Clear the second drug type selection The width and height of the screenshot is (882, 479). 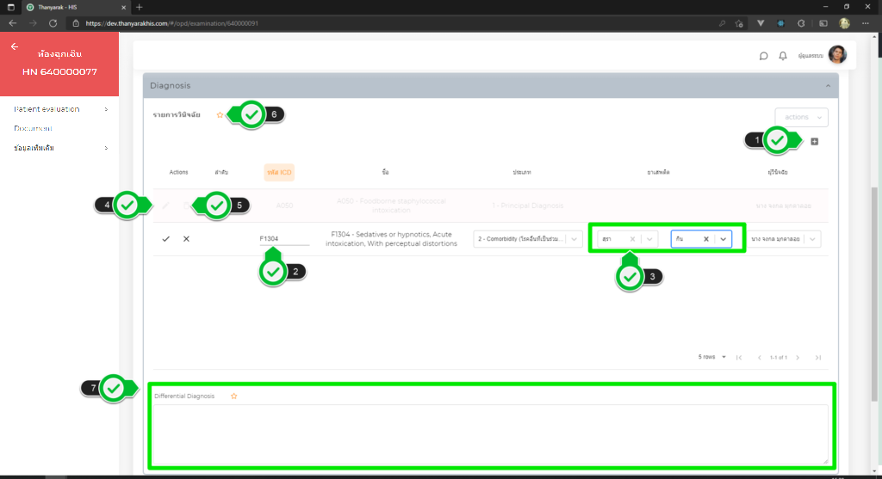706,239
